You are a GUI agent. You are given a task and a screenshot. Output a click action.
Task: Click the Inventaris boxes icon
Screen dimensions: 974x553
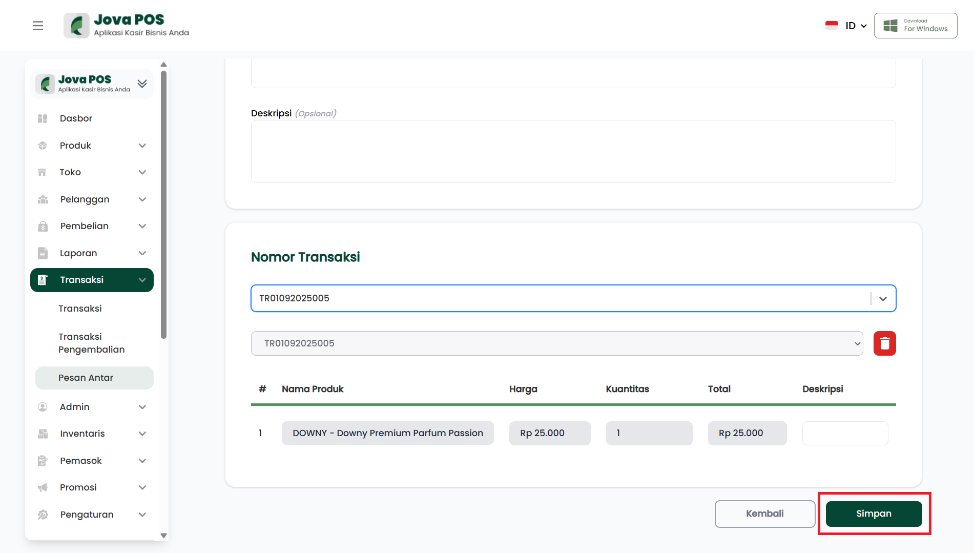point(43,434)
